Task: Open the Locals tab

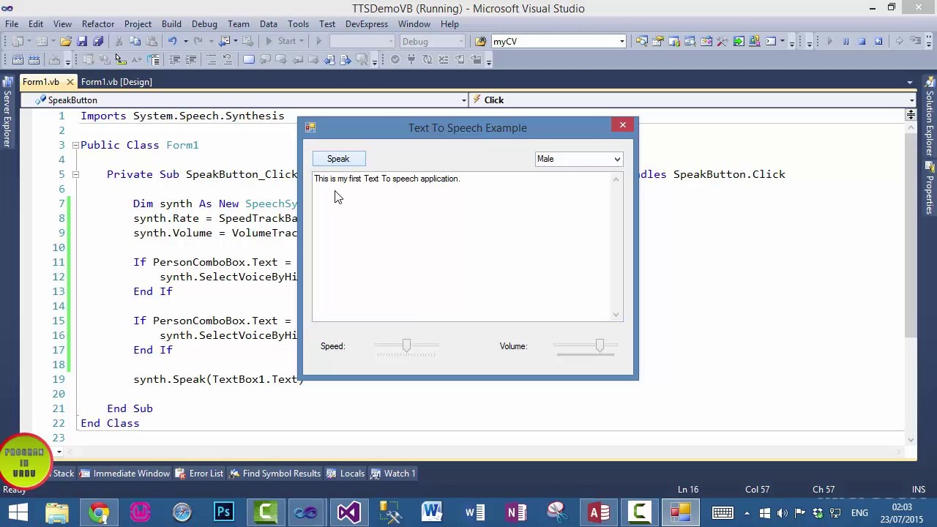Action: click(x=346, y=474)
